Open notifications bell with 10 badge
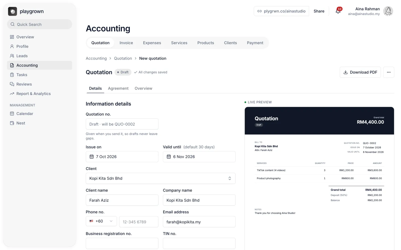 [x=338, y=11]
